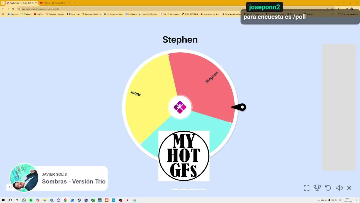Open the Loverfans bookmark
Image resolution: width=360 pixels, height=203 pixels.
pyautogui.click(x=210, y=14)
